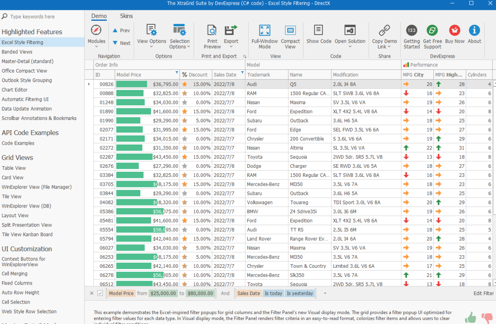Image resolution: width=496 pixels, height=324 pixels.
Task: Activate Compact View icon
Action: tap(290, 30)
